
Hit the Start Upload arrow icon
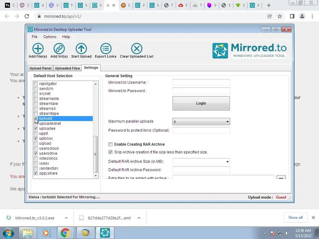tap(81, 49)
